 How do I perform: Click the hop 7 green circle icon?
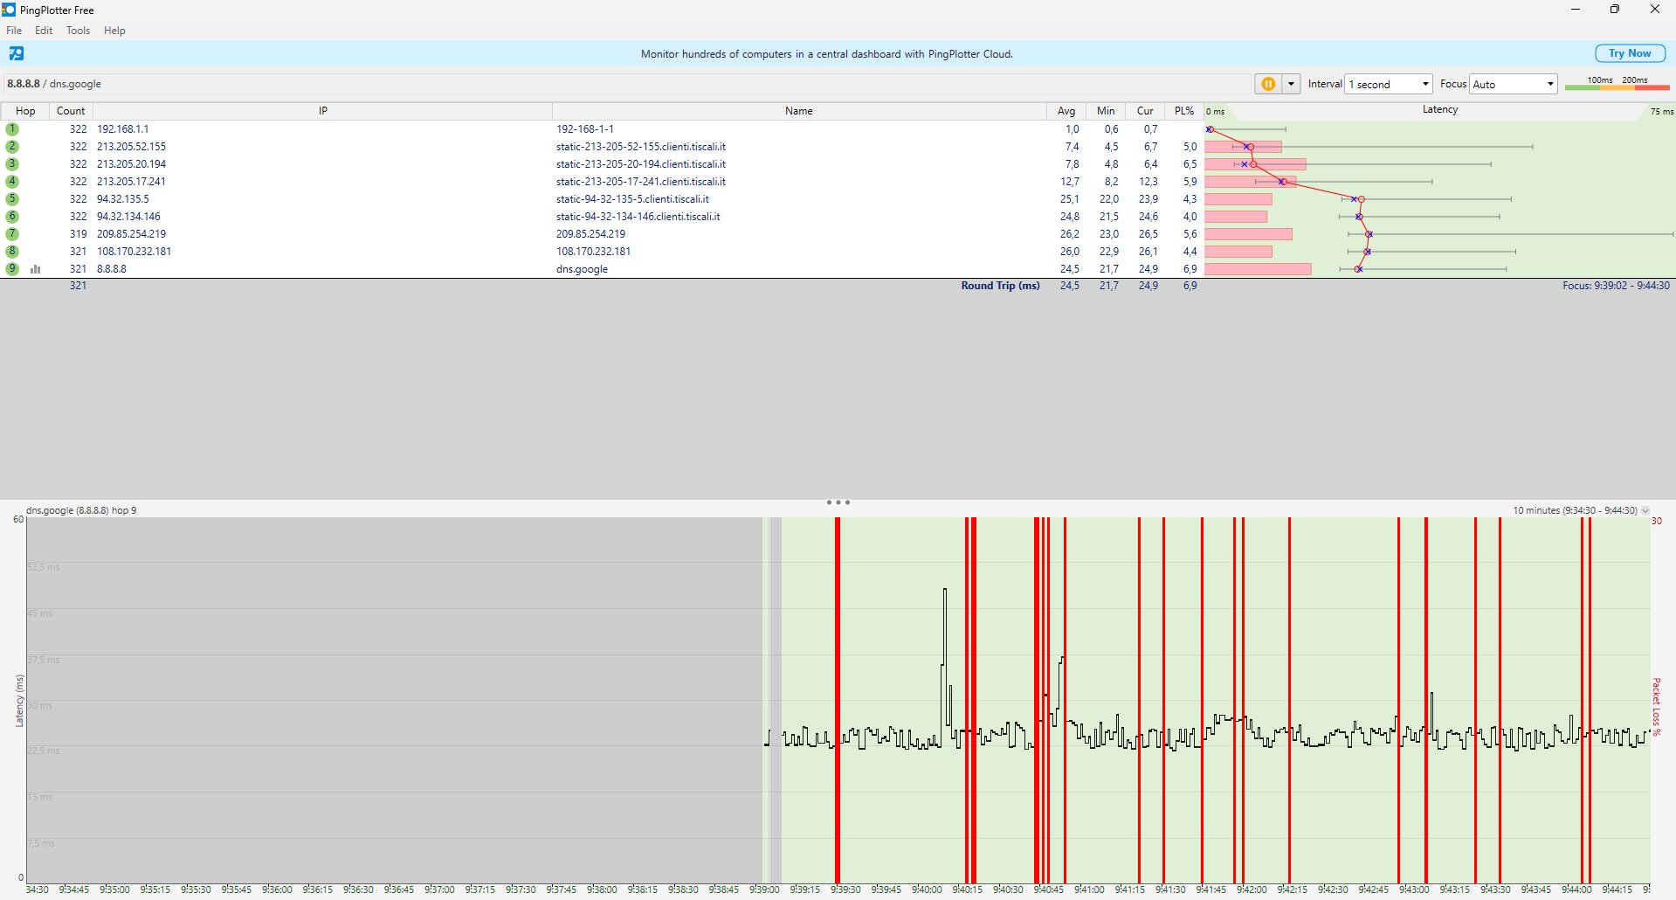click(x=12, y=234)
